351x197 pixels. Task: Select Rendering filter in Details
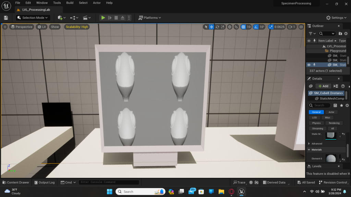coord(334,123)
